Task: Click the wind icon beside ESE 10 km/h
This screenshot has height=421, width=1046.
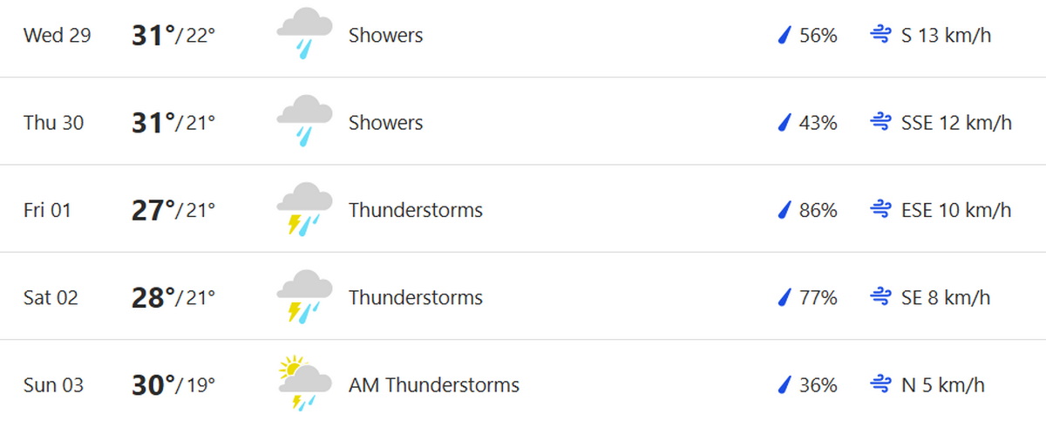Action: click(880, 210)
